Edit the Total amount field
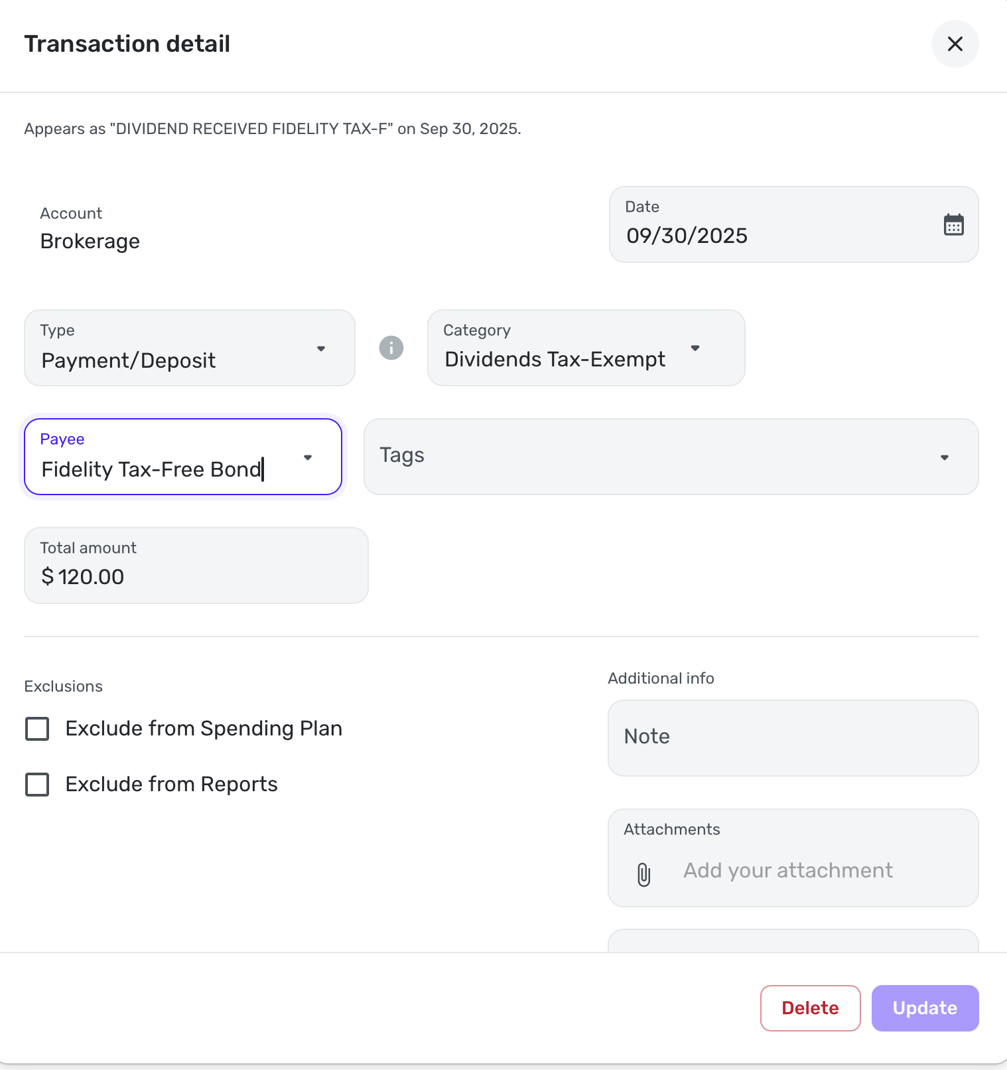The image size is (1007, 1070). point(196,575)
